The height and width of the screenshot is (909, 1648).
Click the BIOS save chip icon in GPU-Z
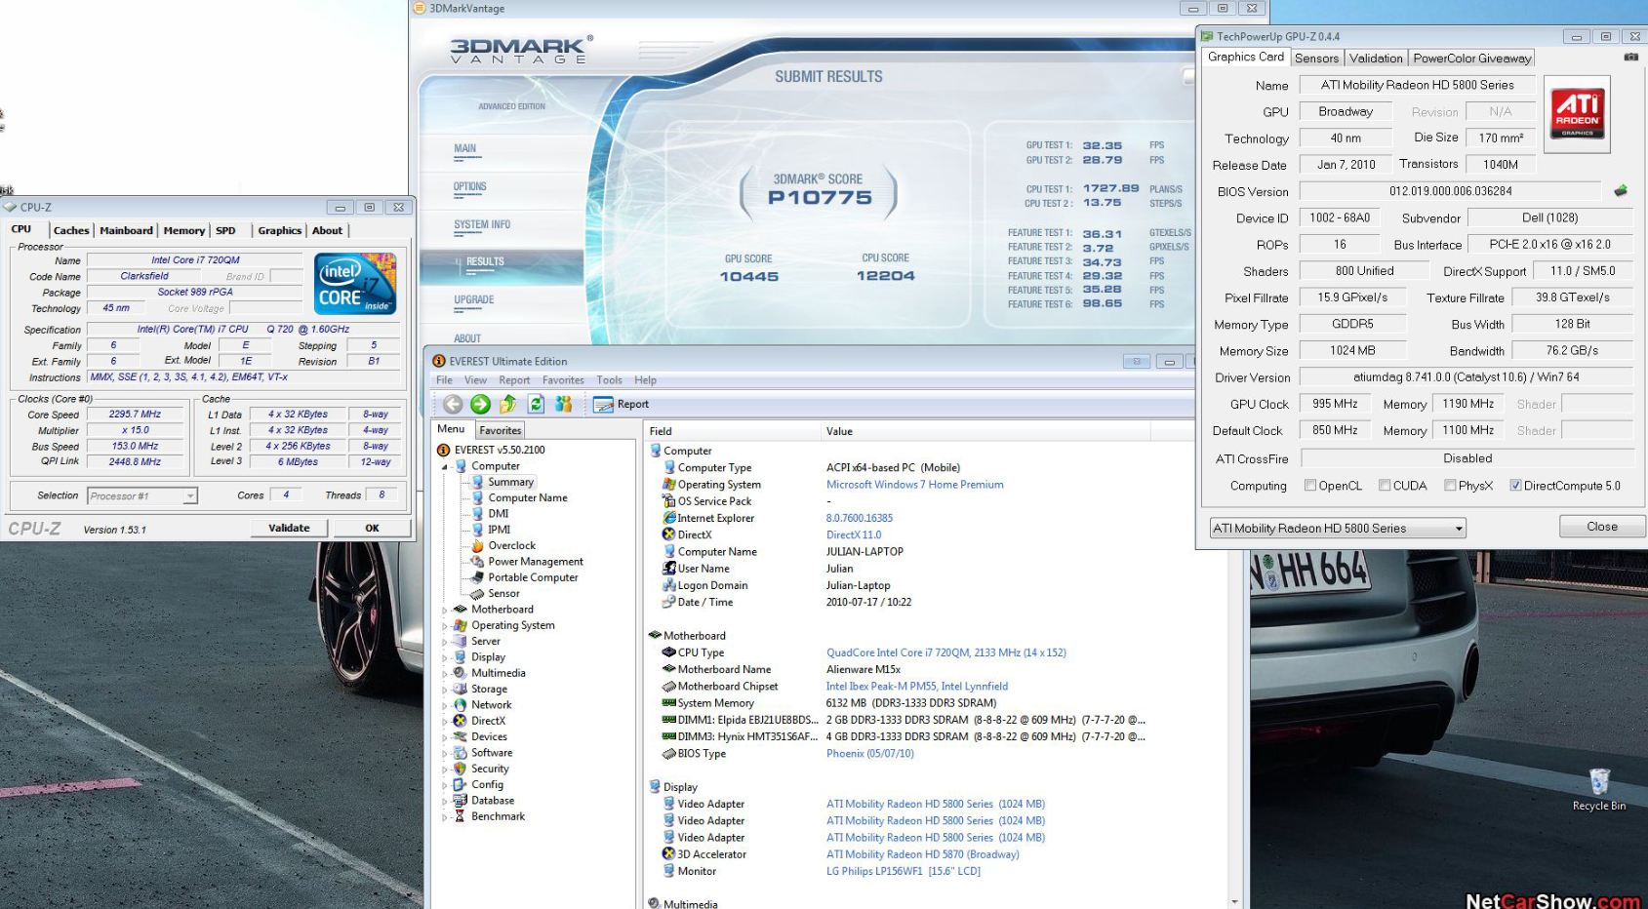point(1621,191)
